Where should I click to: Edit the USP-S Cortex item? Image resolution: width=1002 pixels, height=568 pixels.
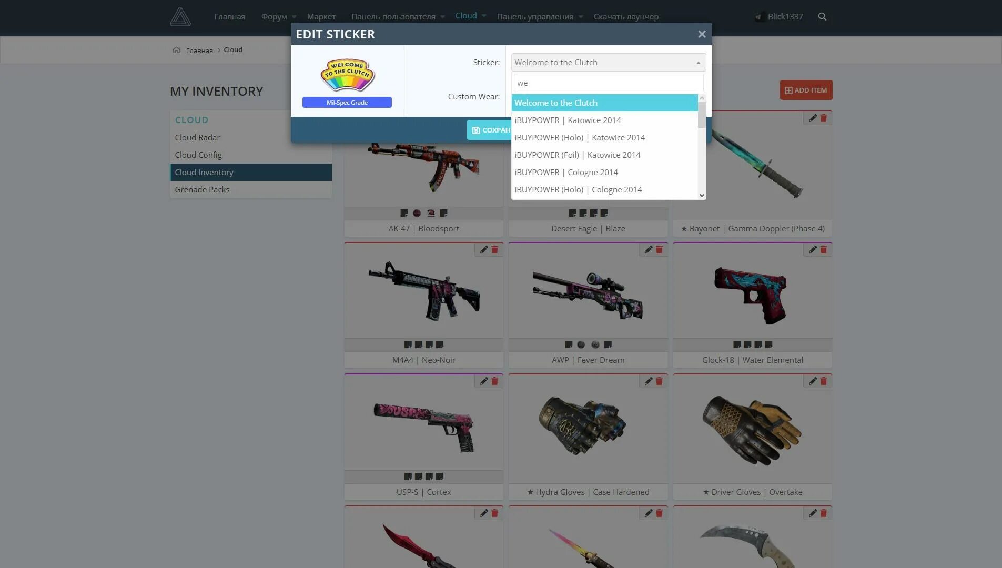pyautogui.click(x=484, y=381)
